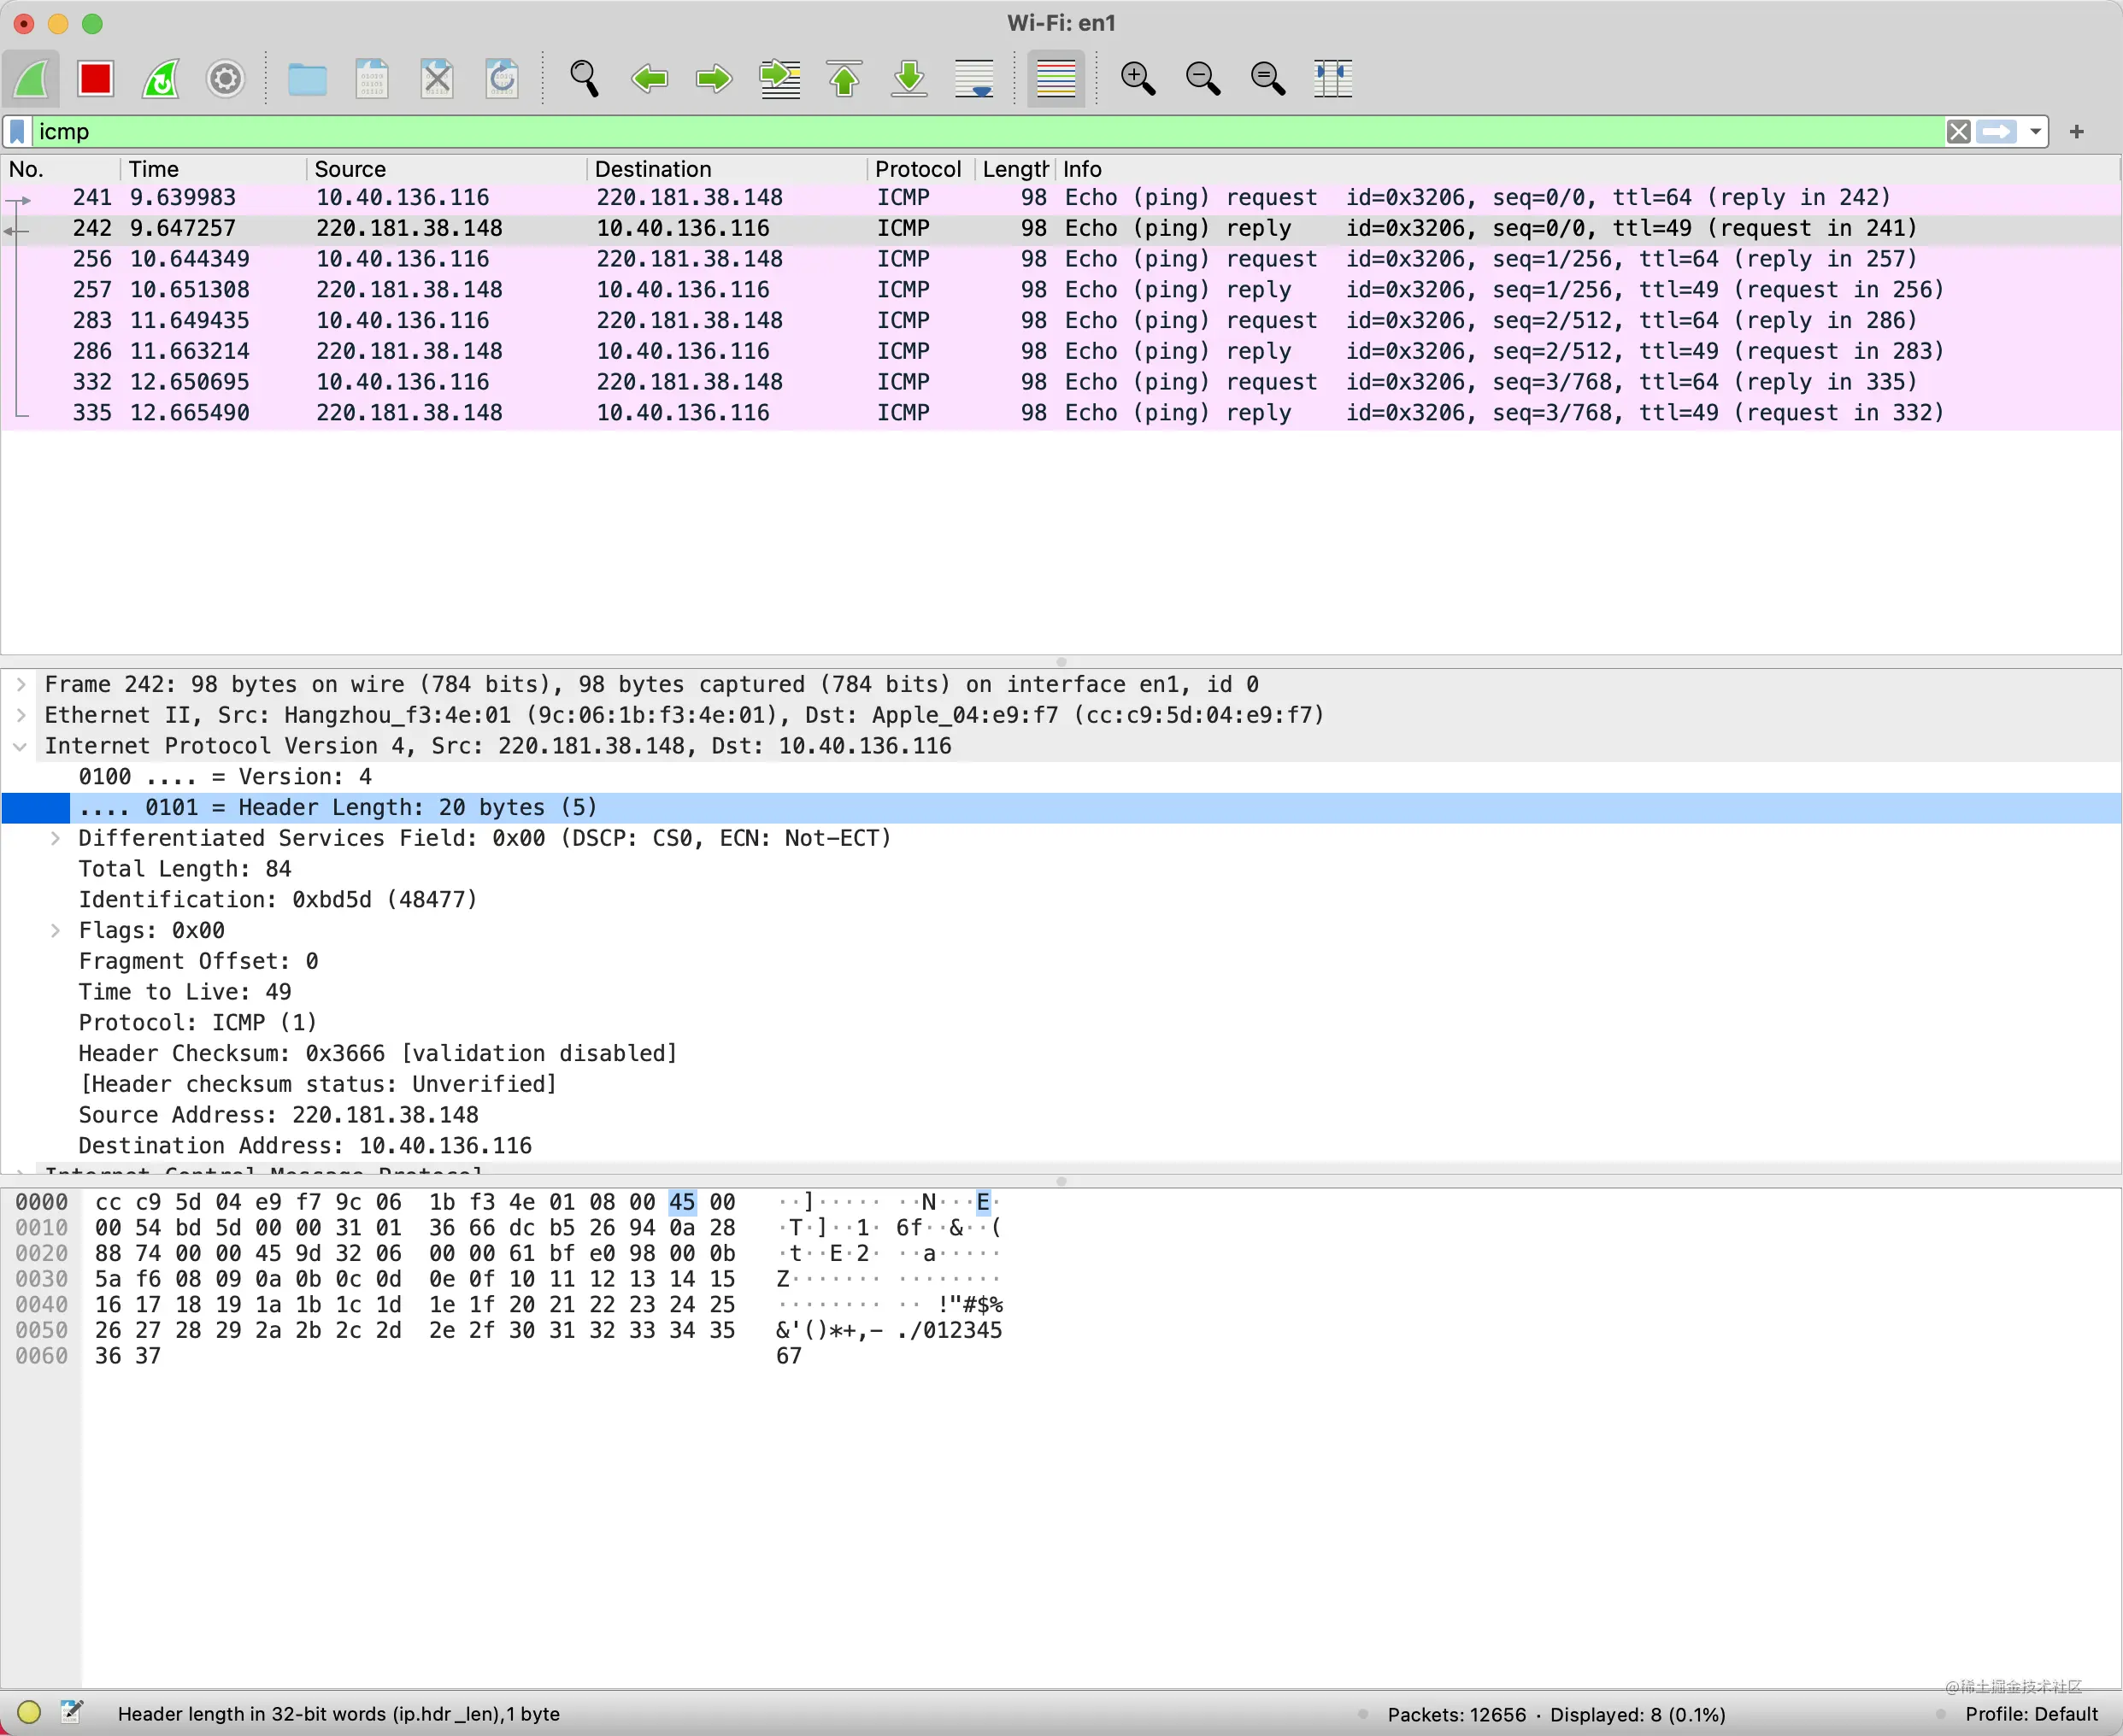Open the filter bookmark menu
The width and height of the screenshot is (2123, 1736).
pos(18,132)
